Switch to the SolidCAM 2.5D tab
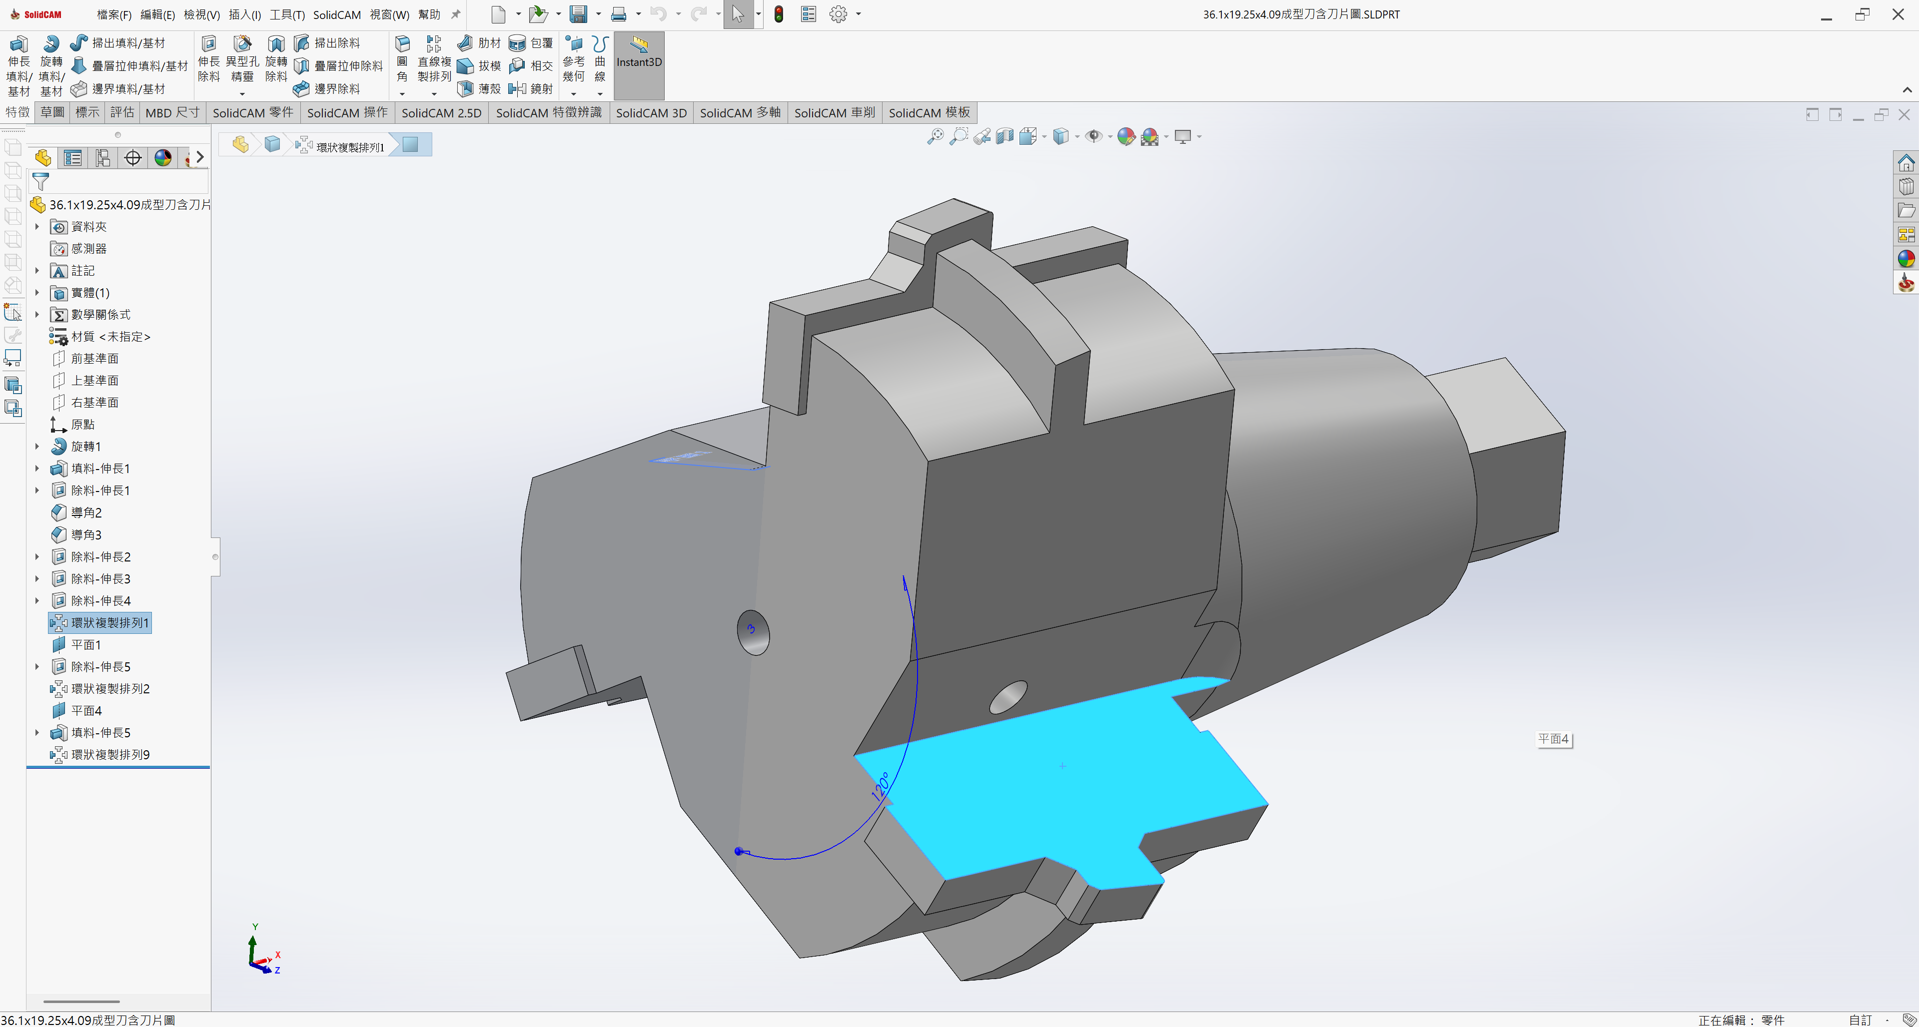 pos(442,112)
